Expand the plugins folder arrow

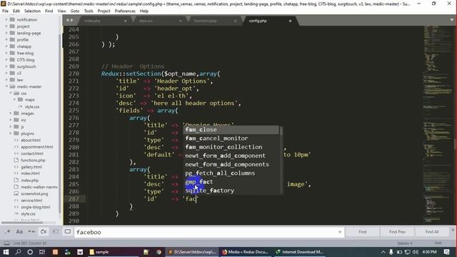tap(11, 133)
